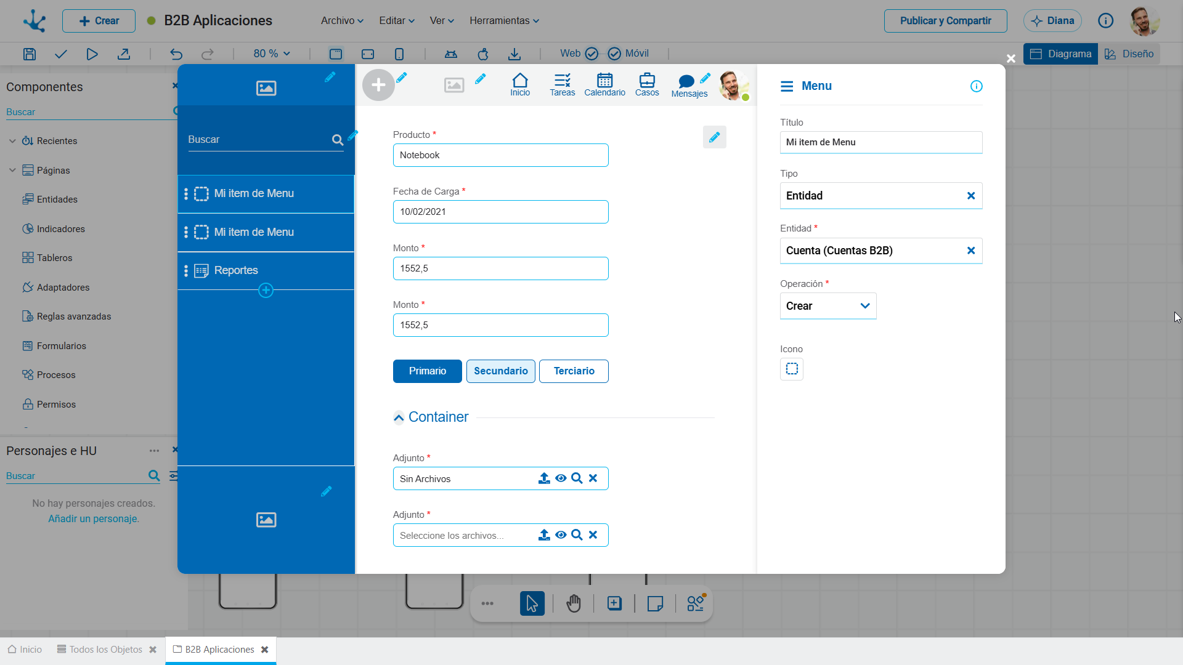Click the Casos briefcase icon
The width and height of the screenshot is (1183, 665).
(x=647, y=84)
